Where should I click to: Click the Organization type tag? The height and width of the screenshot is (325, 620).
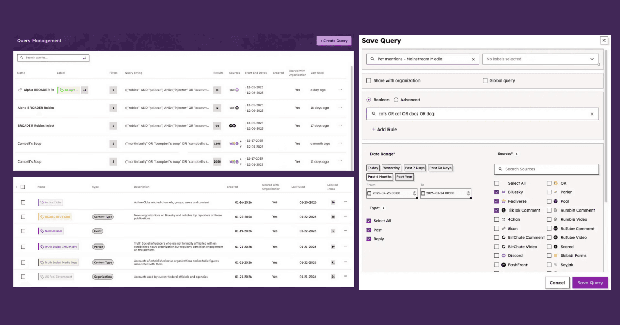click(x=103, y=277)
